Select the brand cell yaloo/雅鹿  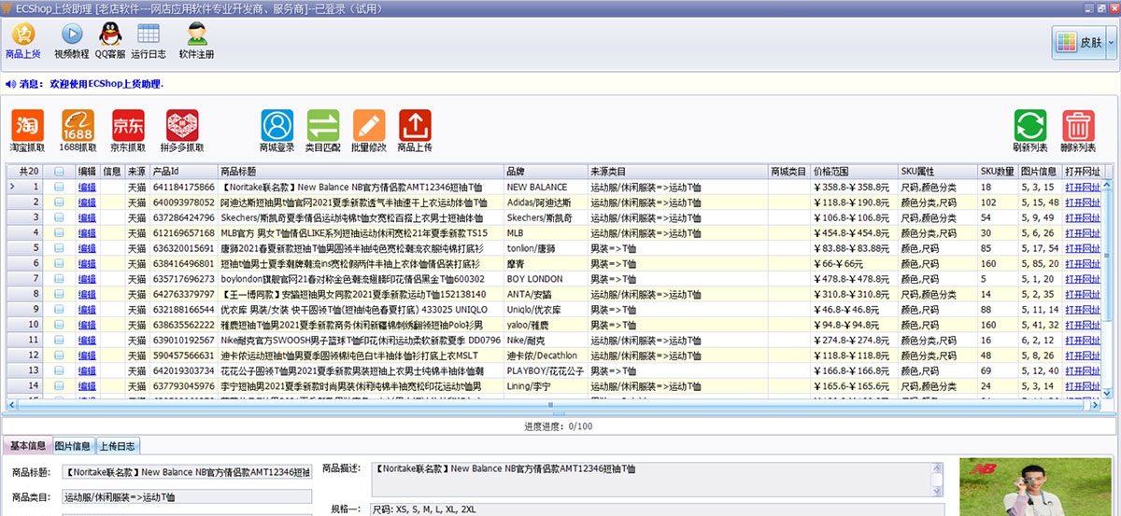pyautogui.click(x=546, y=325)
